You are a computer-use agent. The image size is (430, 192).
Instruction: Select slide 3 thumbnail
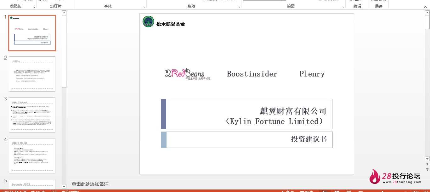32,115
